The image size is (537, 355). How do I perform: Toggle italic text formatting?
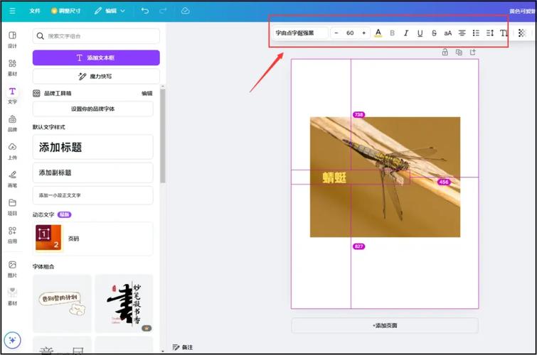[406, 33]
